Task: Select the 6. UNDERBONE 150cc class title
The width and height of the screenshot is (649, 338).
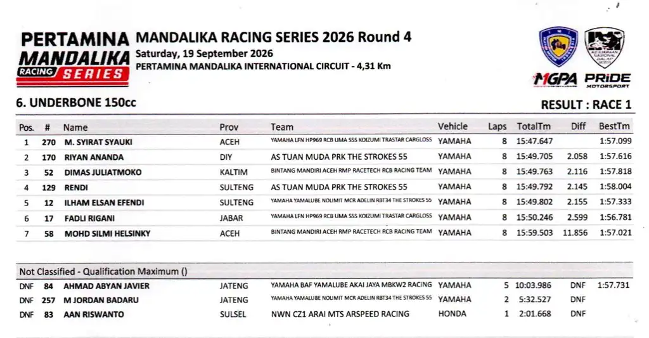Action: [76, 103]
